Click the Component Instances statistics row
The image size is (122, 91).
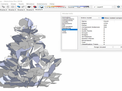click(101, 27)
